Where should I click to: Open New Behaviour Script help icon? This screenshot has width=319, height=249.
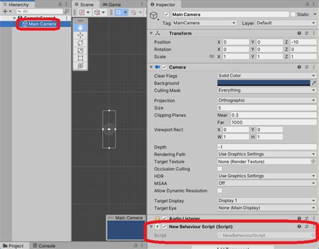click(299, 226)
